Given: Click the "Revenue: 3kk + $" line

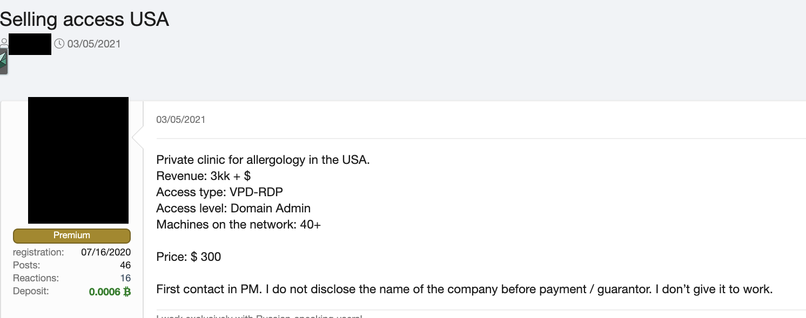Looking at the screenshot, I should click(203, 176).
